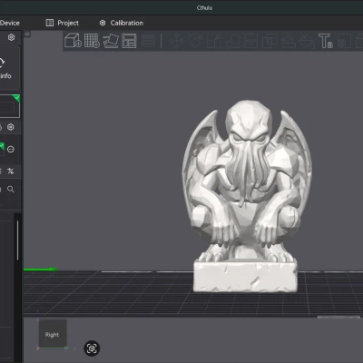Image resolution: width=363 pixels, height=363 pixels.
Task: Select the Move tool
Action: point(177,41)
